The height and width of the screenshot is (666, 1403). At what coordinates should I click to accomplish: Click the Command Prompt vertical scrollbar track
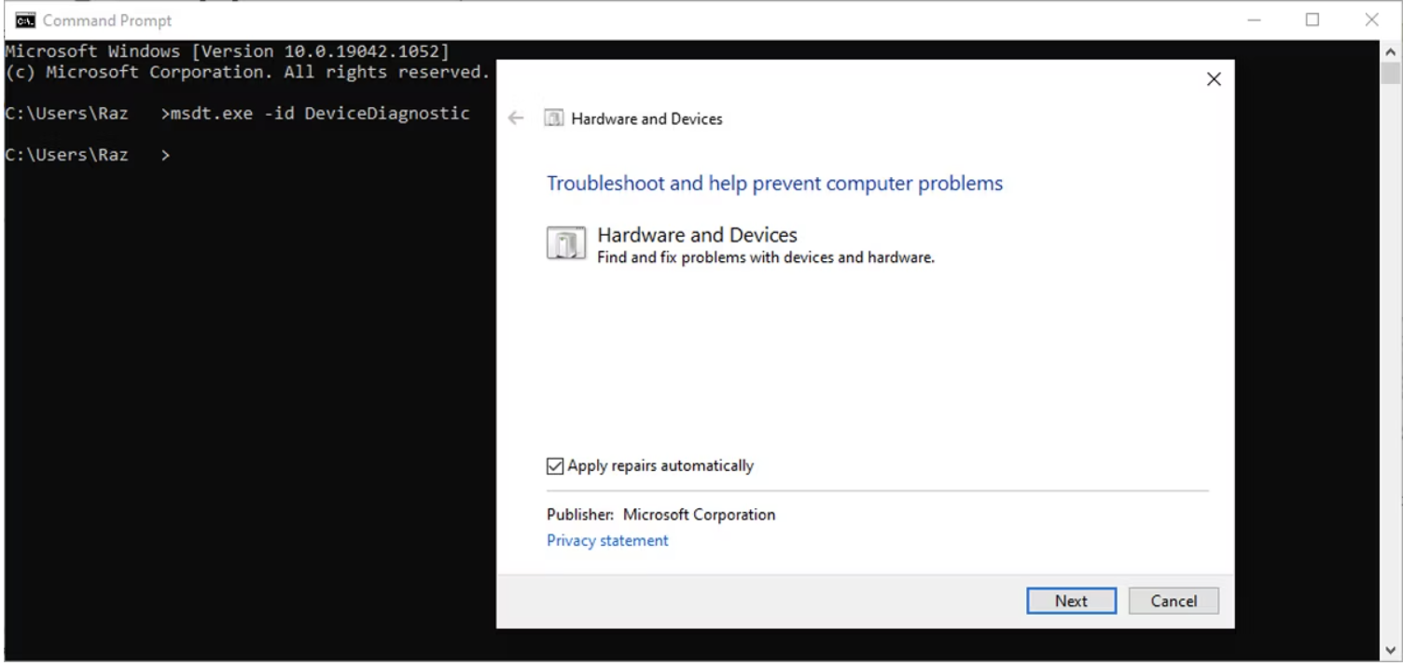pyautogui.click(x=1390, y=373)
